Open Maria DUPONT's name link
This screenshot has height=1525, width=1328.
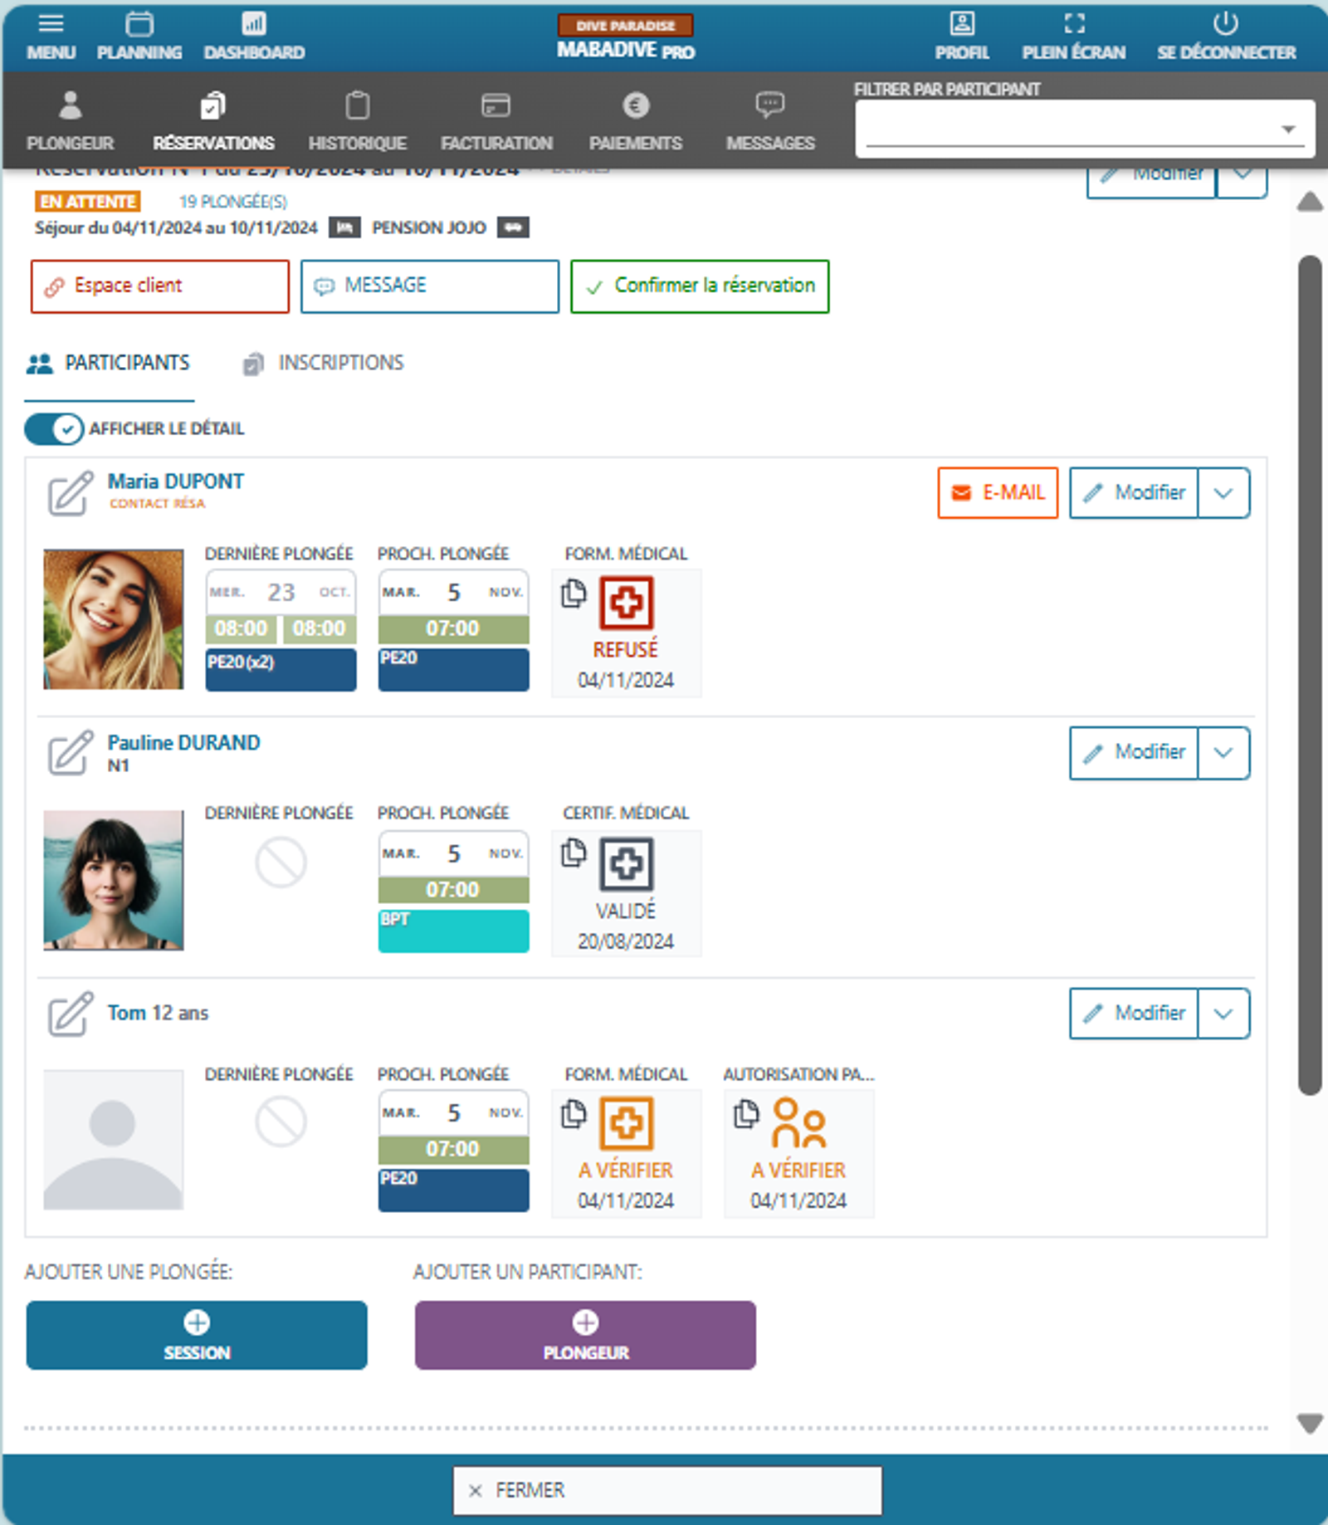(x=176, y=481)
